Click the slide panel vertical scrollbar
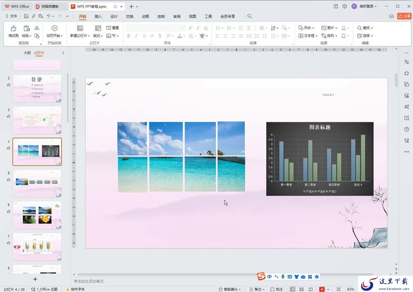This screenshot has height=292, width=413. (68, 98)
